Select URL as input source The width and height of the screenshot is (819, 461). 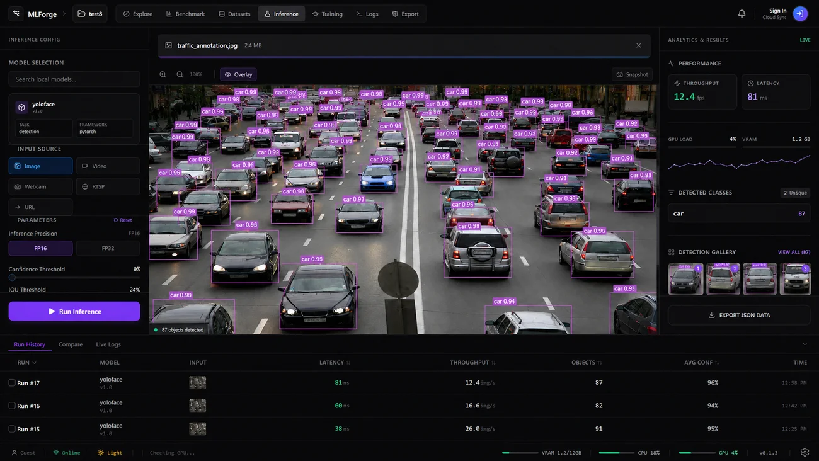[x=40, y=207]
